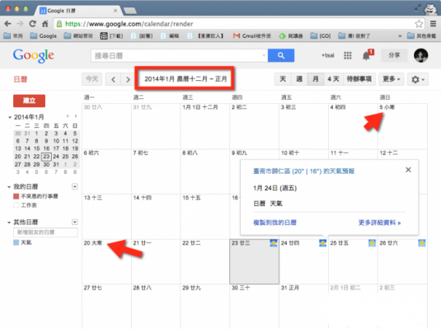Open 其他書籤 bookmarks folder

click(421, 35)
